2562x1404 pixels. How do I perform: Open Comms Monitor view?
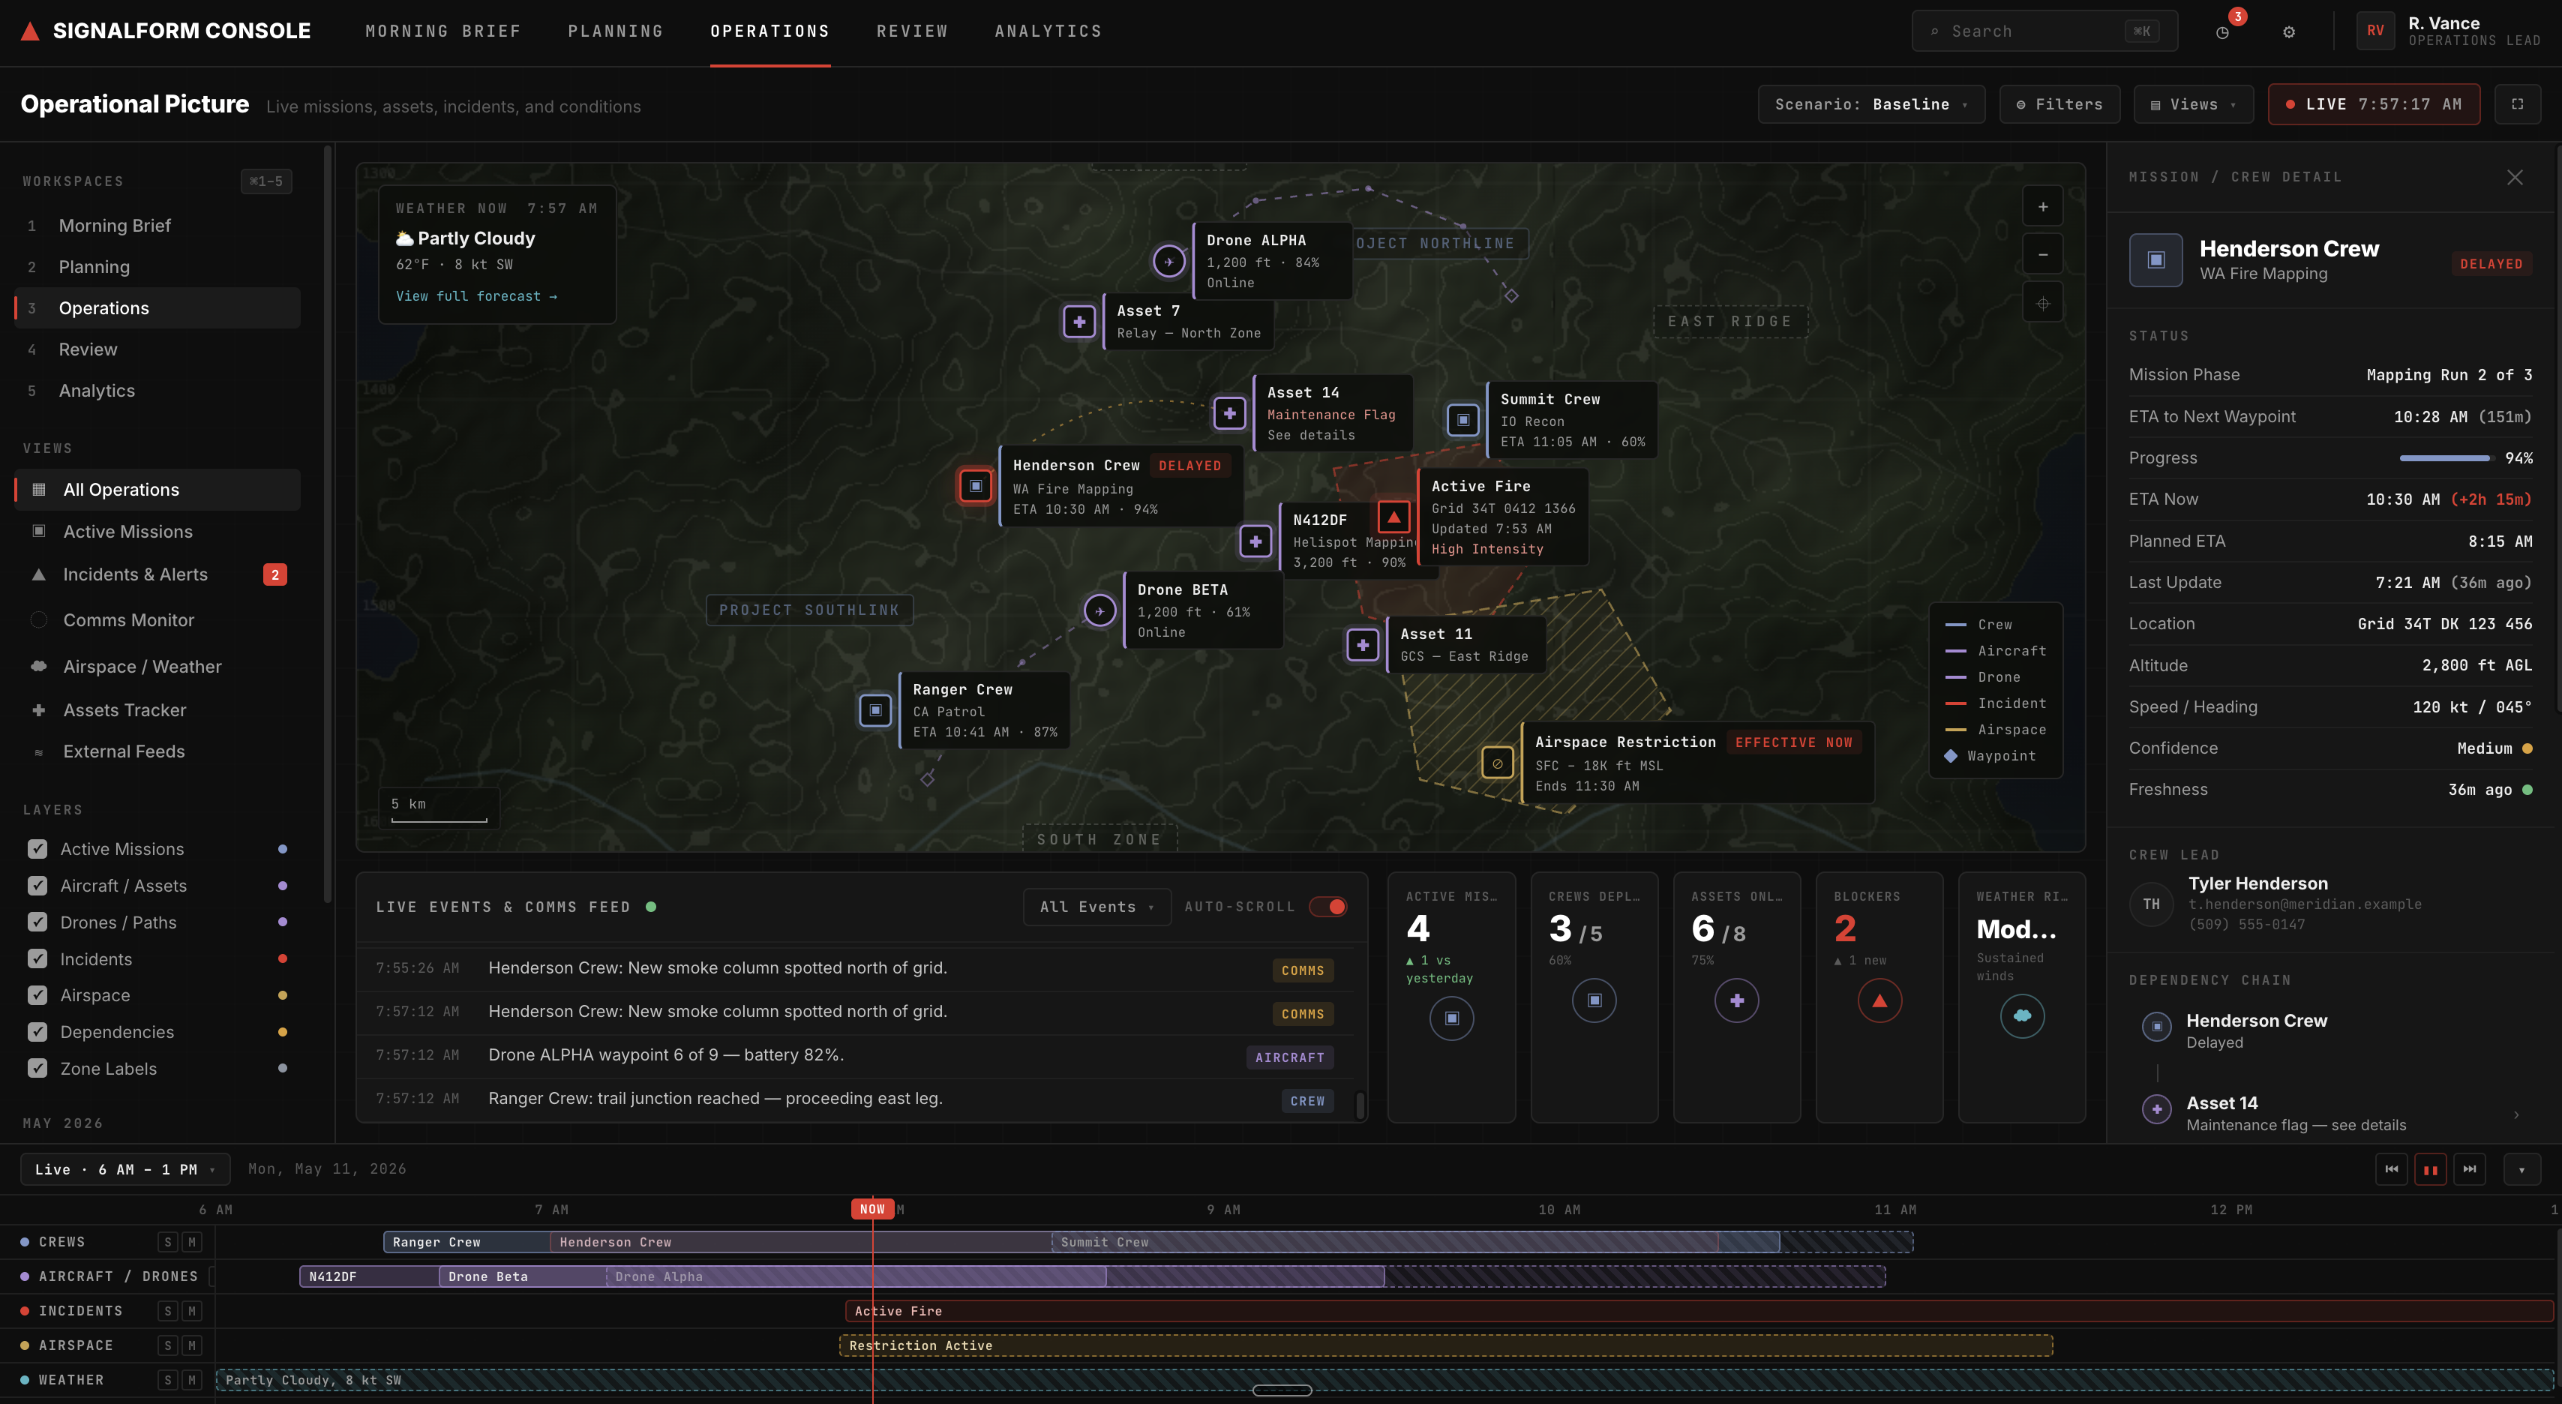(x=157, y=620)
